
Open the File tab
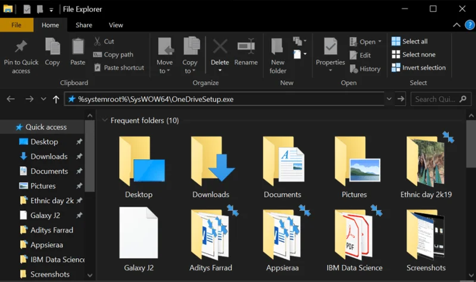point(17,25)
